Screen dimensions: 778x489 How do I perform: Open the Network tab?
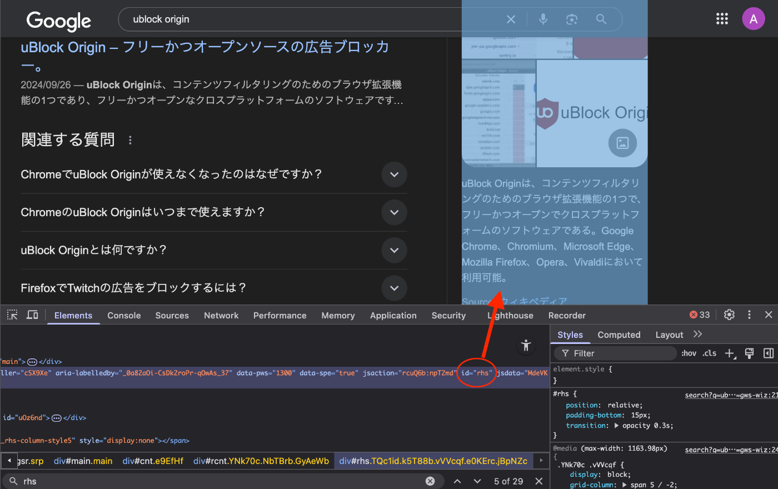point(221,315)
